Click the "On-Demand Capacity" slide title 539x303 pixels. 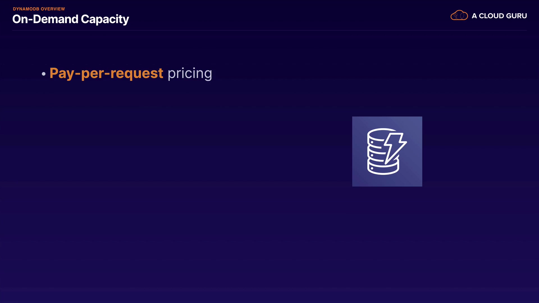click(70, 19)
